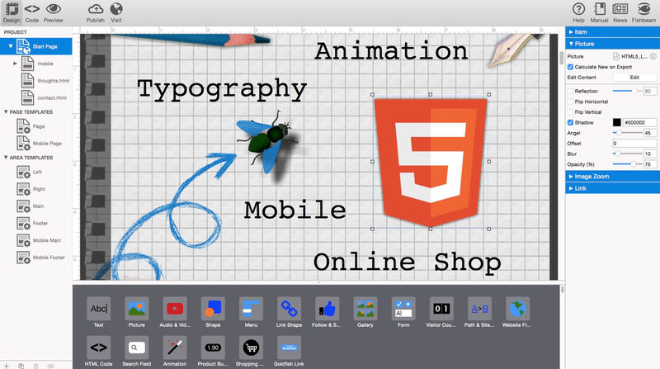Collapse the Start Page tree node

11,46
